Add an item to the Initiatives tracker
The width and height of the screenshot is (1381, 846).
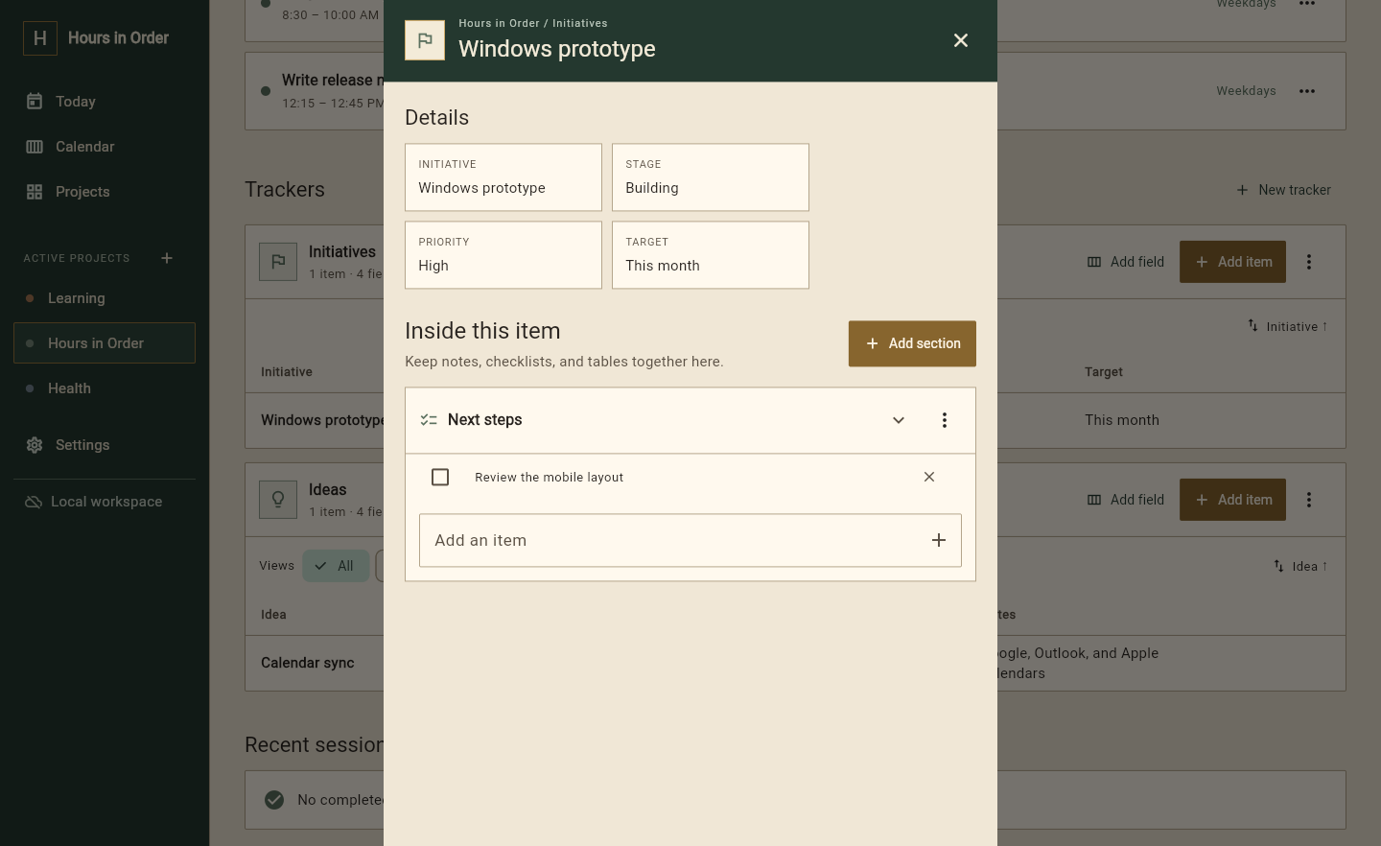pyautogui.click(x=1232, y=262)
